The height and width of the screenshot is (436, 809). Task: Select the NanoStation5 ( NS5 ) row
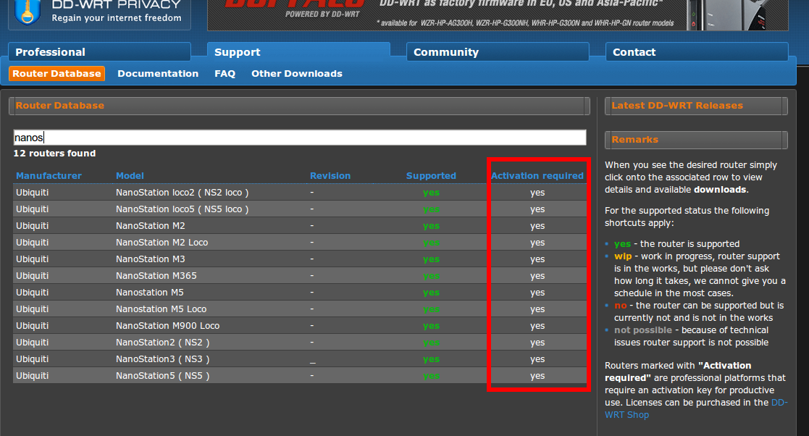[x=300, y=376]
